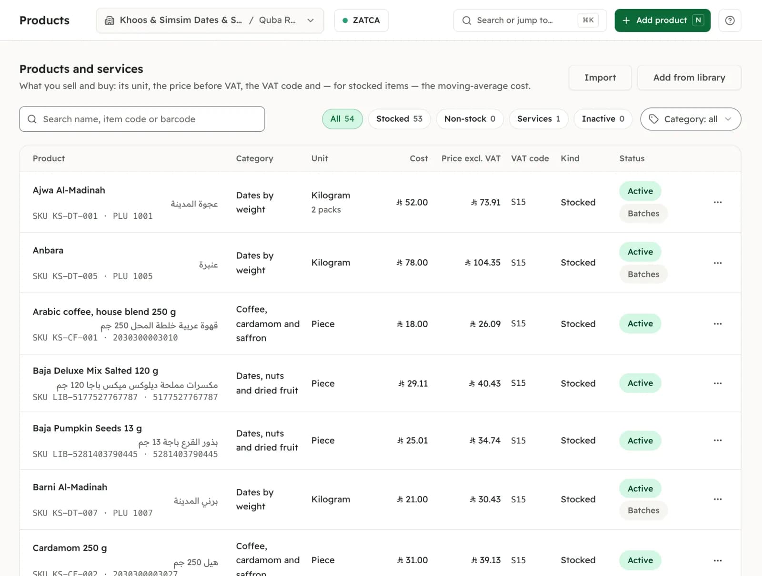The height and width of the screenshot is (576, 762).
Task: Select Baja Pumpkin Seeds 13 g
Action: pos(87,428)
